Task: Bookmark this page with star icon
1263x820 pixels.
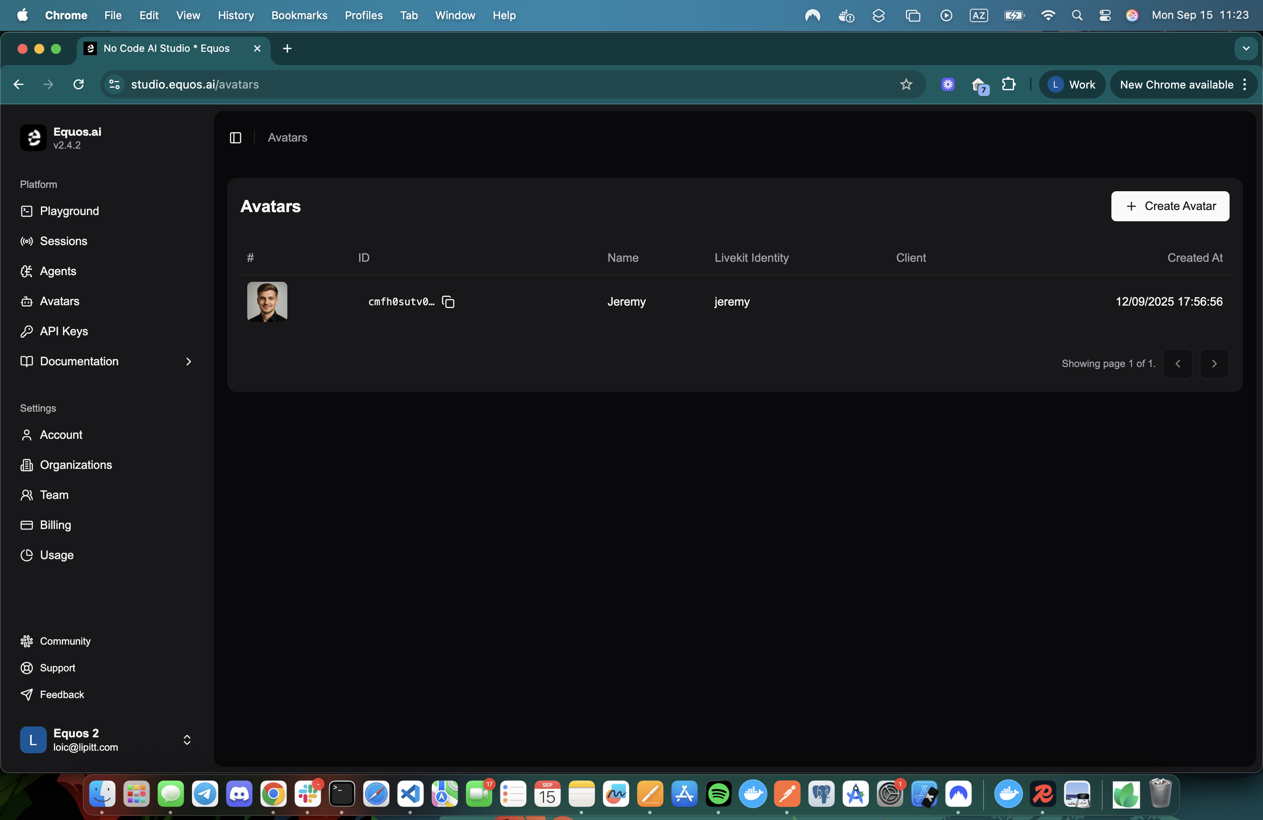Action: [x=906, y=84]
